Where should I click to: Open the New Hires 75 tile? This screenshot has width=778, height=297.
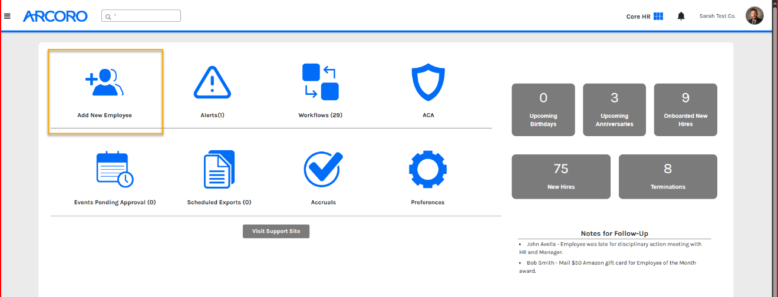tap(561, 176)
